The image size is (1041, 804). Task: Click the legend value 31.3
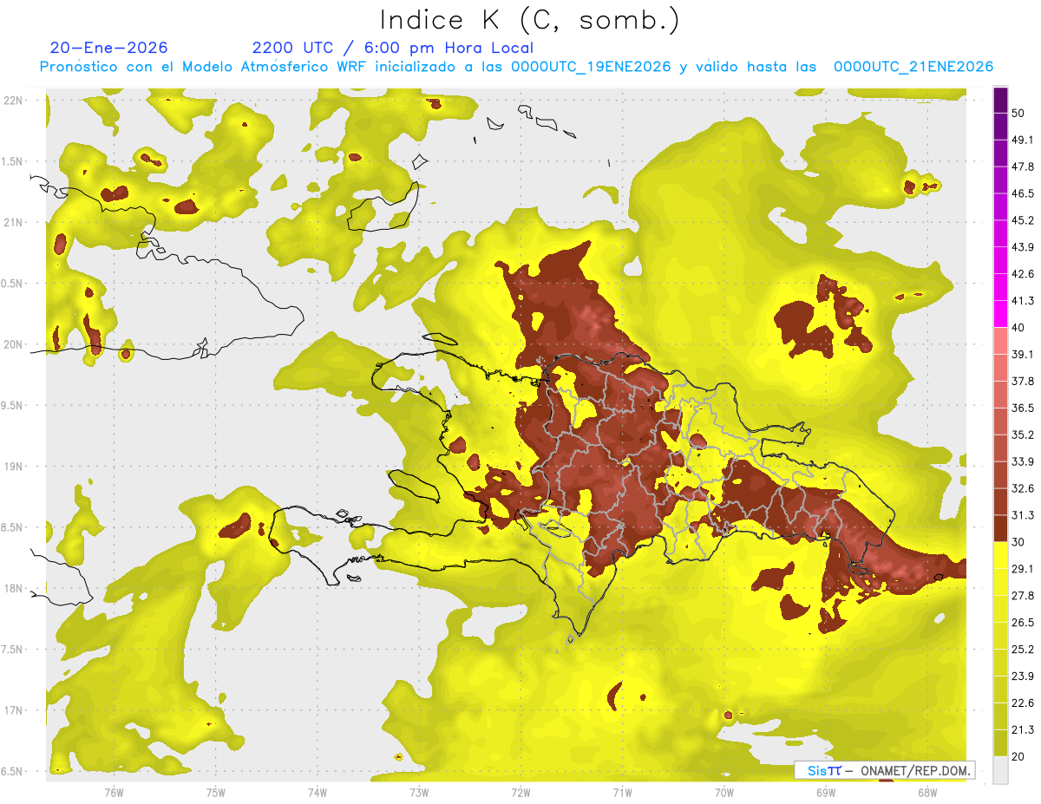coord(1023,515)
